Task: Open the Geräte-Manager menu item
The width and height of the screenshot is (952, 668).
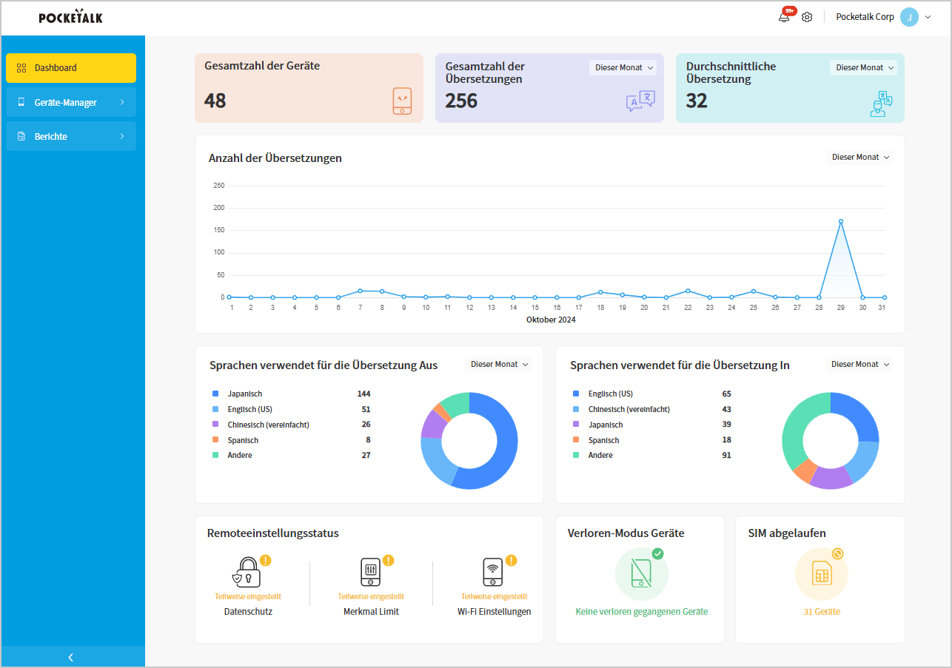Action: tap(71, 102)
